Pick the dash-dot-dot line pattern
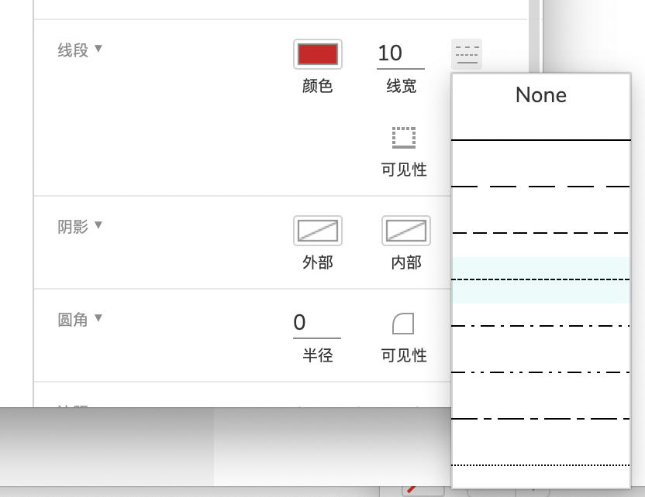Image resolution: width=645 pixels, height=497 pixels. point(540,372)
